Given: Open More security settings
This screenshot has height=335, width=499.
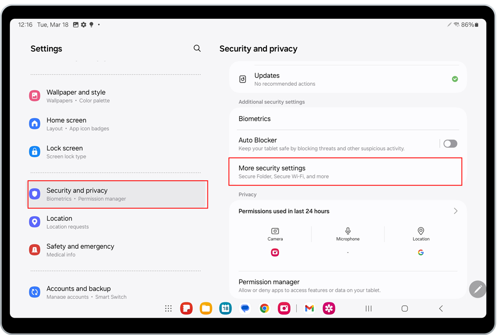Looking at the screenshot, I should (345, 171).
